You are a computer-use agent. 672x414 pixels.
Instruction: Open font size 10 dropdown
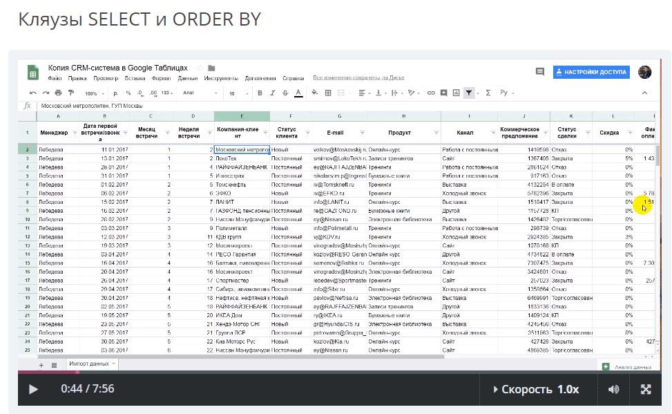[x=239, y=93]
